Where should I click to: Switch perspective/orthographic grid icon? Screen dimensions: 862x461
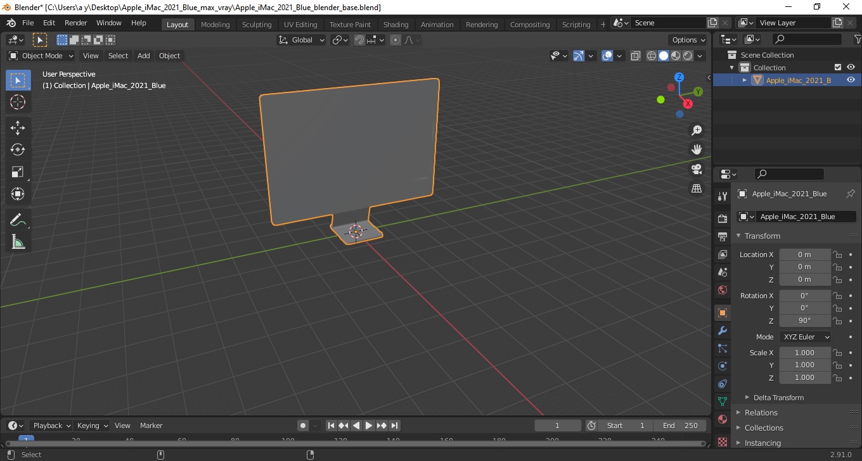click(x=697, y=189)
